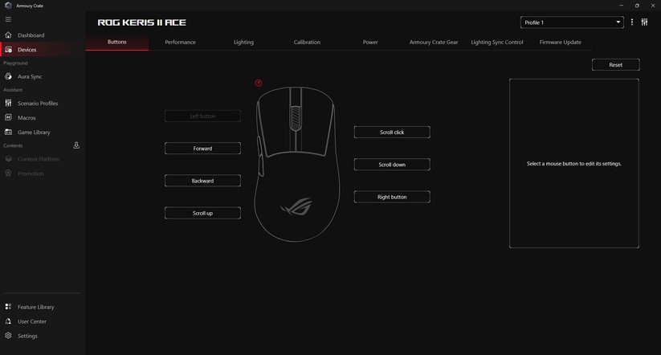Select the Scroll up button
The height and width of the screenshot is (355, 661).
pos(202,213)
